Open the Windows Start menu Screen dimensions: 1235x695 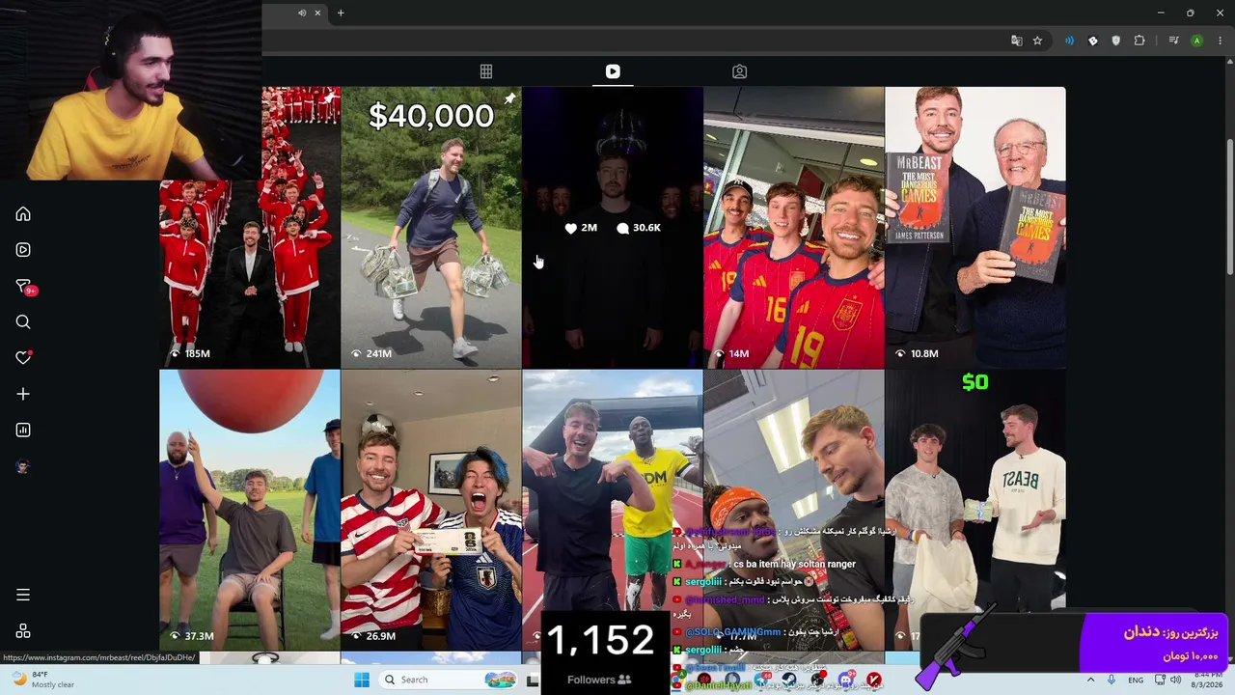[x=362, y=680]
